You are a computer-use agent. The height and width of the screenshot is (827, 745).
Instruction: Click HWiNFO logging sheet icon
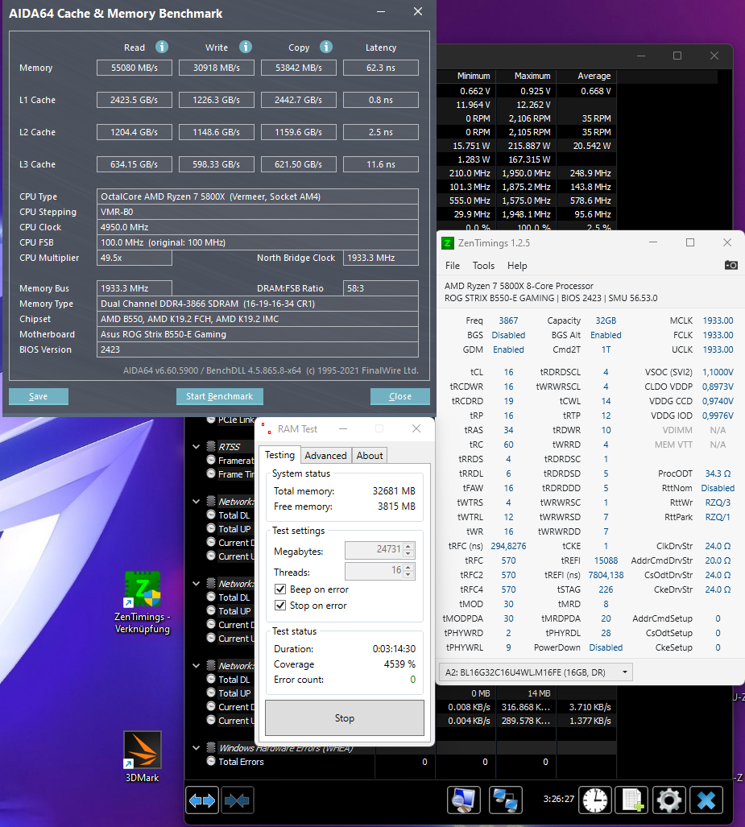(x=632, y=800)
